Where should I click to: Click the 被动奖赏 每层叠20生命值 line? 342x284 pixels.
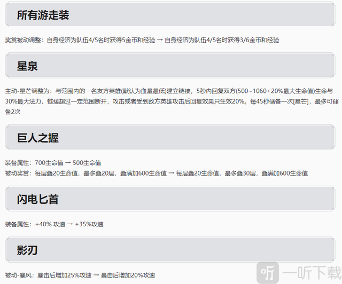click(156, 173)
